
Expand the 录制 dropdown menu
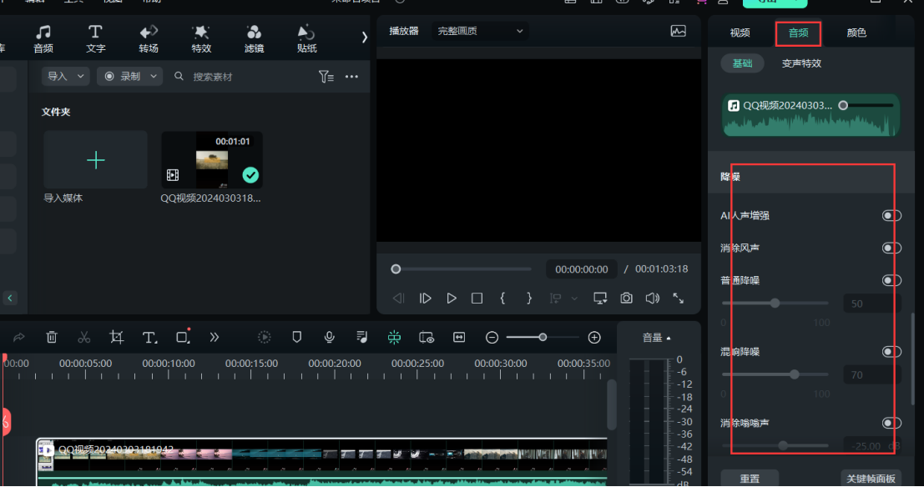tap(129, 77)
